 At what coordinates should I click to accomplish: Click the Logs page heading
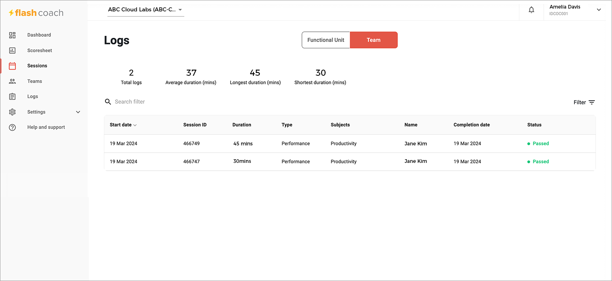[117, 40]
